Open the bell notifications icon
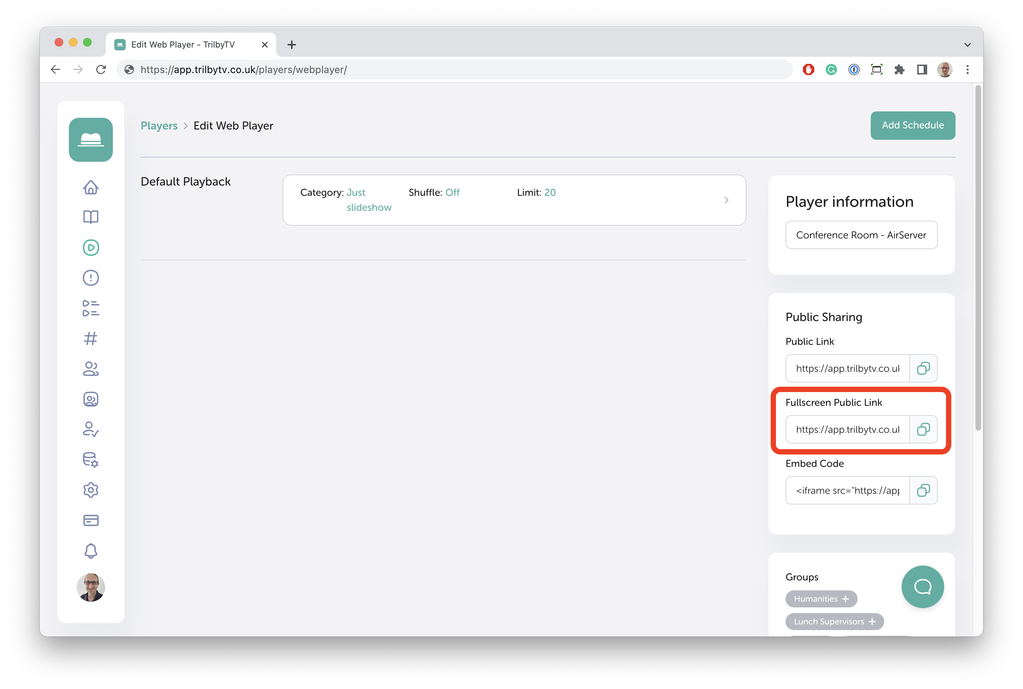Screen dimensions: 1023x689 91,551
